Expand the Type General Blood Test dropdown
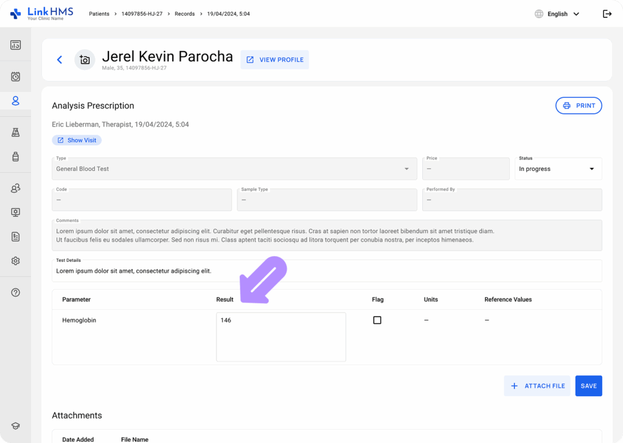The image size is (623, 443). point(234,169)
